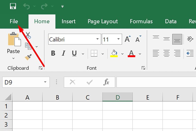Toggle the highlighted Bottom Align button
The image size is (196, 131).
click(177, 39)
